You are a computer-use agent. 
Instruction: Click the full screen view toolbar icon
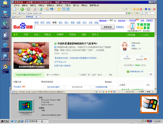(68, 9)
